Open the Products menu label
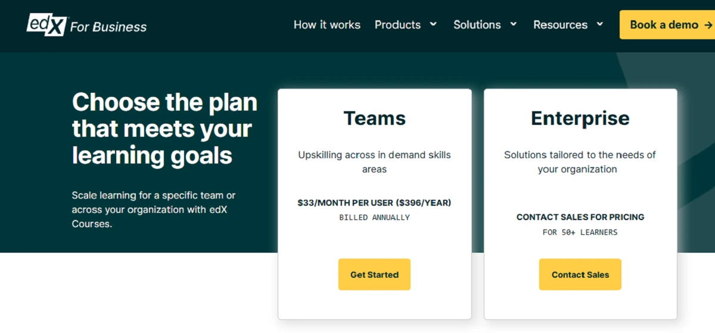This screenshot has height=333, width=715. tap(397, 25)
